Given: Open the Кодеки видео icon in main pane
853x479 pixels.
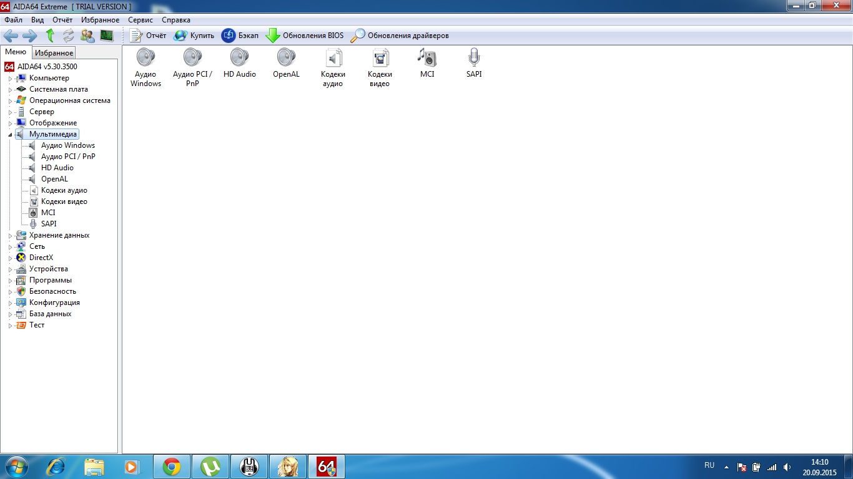Looking at the screenshot, I should point(380,67).
